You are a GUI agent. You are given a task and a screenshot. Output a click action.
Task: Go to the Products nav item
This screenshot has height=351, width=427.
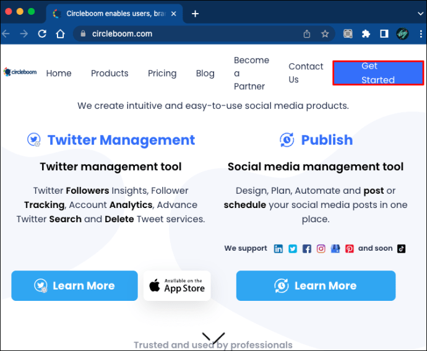point(110,73)
